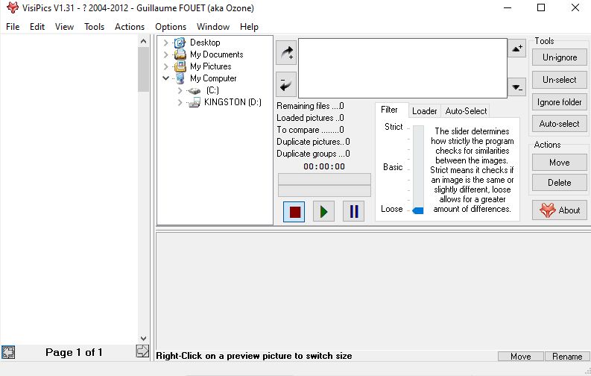This screenshot has width=591, height=376.
Task: Click the add folder arrow icon
Action: click(286, 53)
